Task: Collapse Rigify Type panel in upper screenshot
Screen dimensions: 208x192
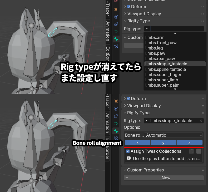Action: pos(125,21)
